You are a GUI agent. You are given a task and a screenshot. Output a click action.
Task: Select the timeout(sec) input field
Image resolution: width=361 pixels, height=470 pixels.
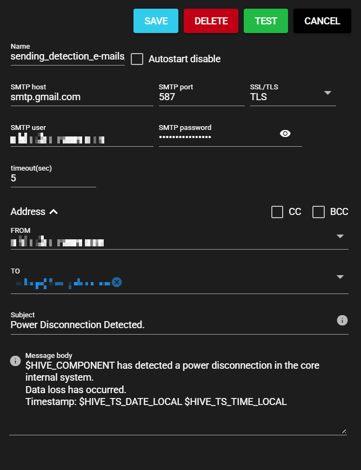tap(53, 178)
